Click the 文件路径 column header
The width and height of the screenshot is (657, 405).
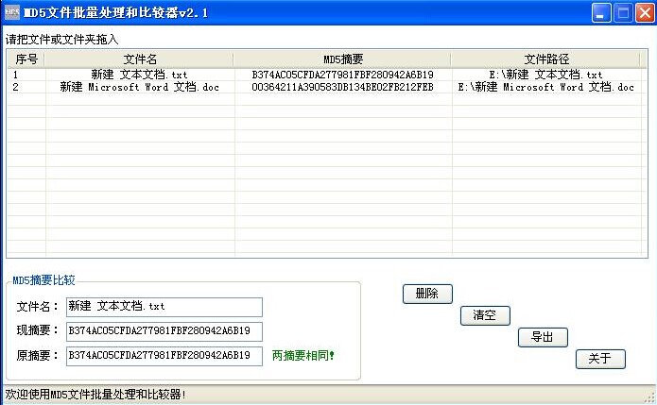tap(546, 59)
